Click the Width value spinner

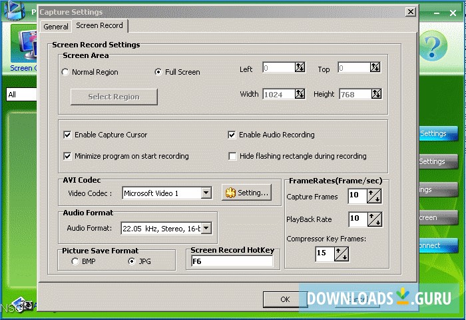click(300, 94)
